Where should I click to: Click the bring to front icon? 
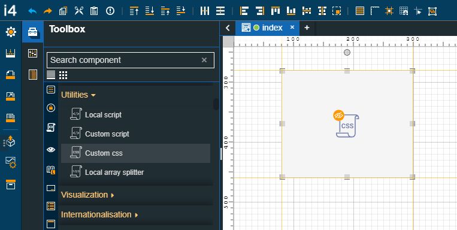click(x=134, y=11)
